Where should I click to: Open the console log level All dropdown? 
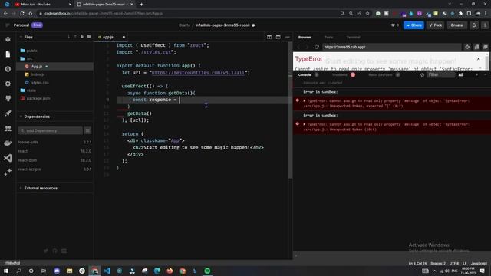469,75
